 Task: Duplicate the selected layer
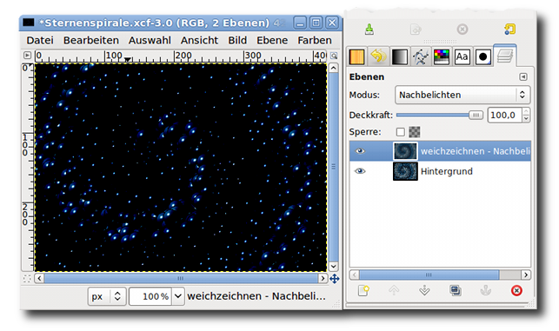pyautogui.click(x=456, y=290)
